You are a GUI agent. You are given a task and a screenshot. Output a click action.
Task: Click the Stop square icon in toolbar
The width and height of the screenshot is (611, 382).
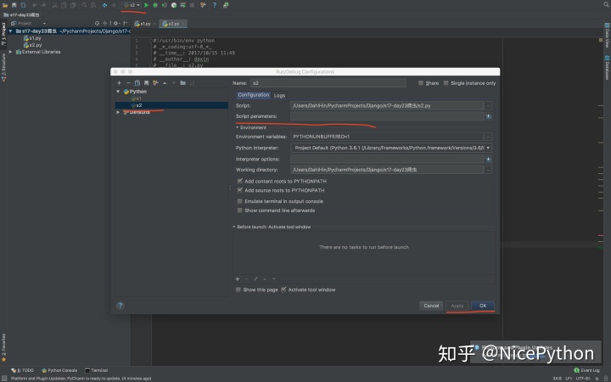[192, 5]
